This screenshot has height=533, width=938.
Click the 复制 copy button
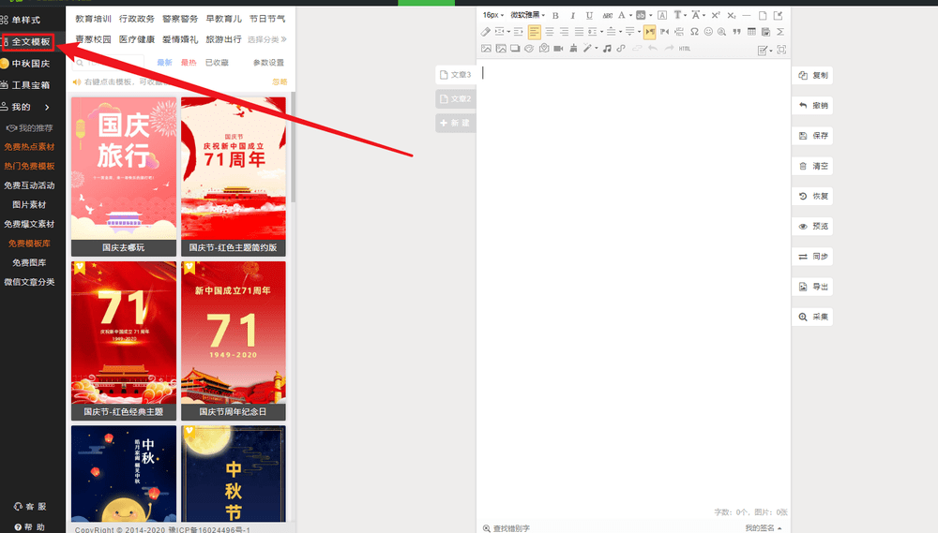813,75
